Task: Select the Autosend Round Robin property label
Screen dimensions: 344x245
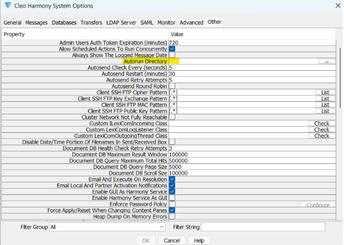Action: point(139,86)
